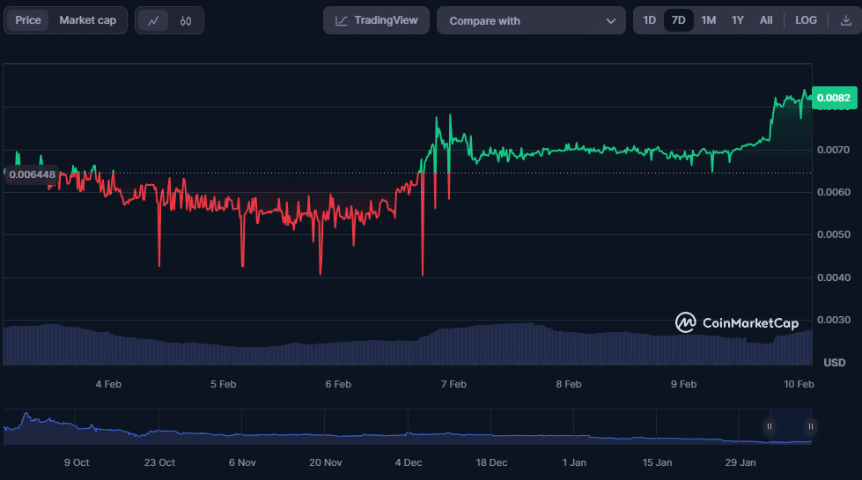Select 1Y time range

pyautogui.click(x=737, y=20)
